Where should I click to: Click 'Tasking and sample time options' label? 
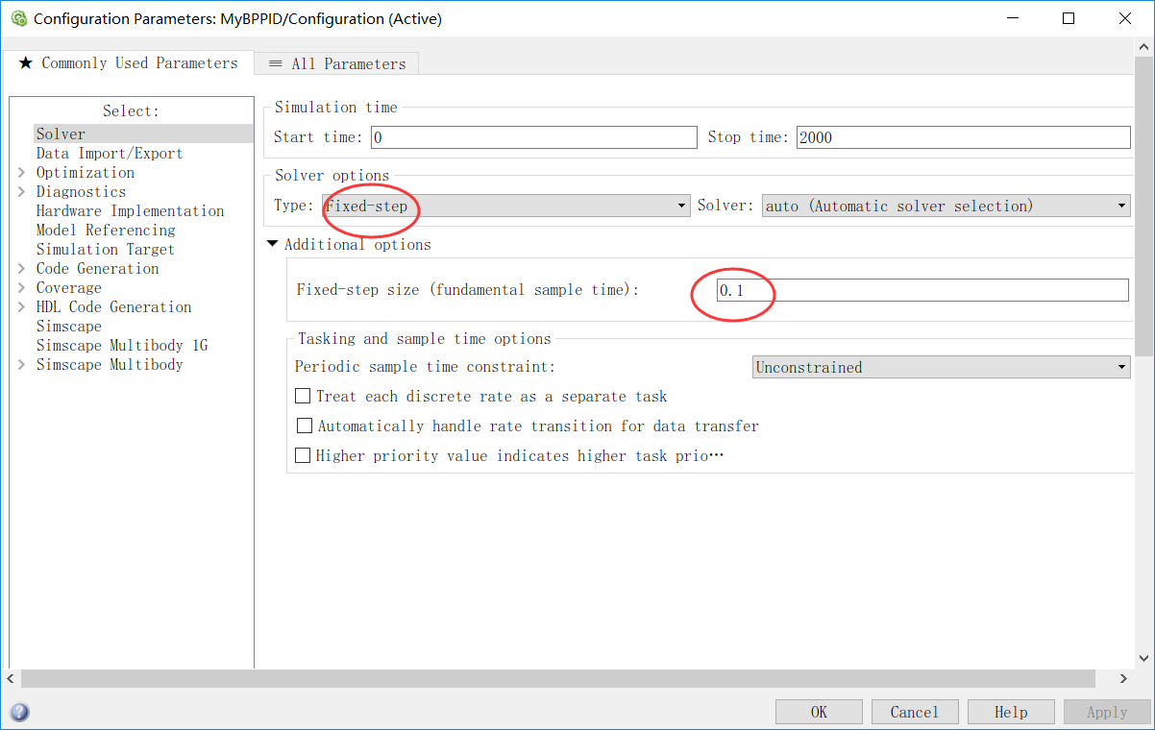coord(425,339)
